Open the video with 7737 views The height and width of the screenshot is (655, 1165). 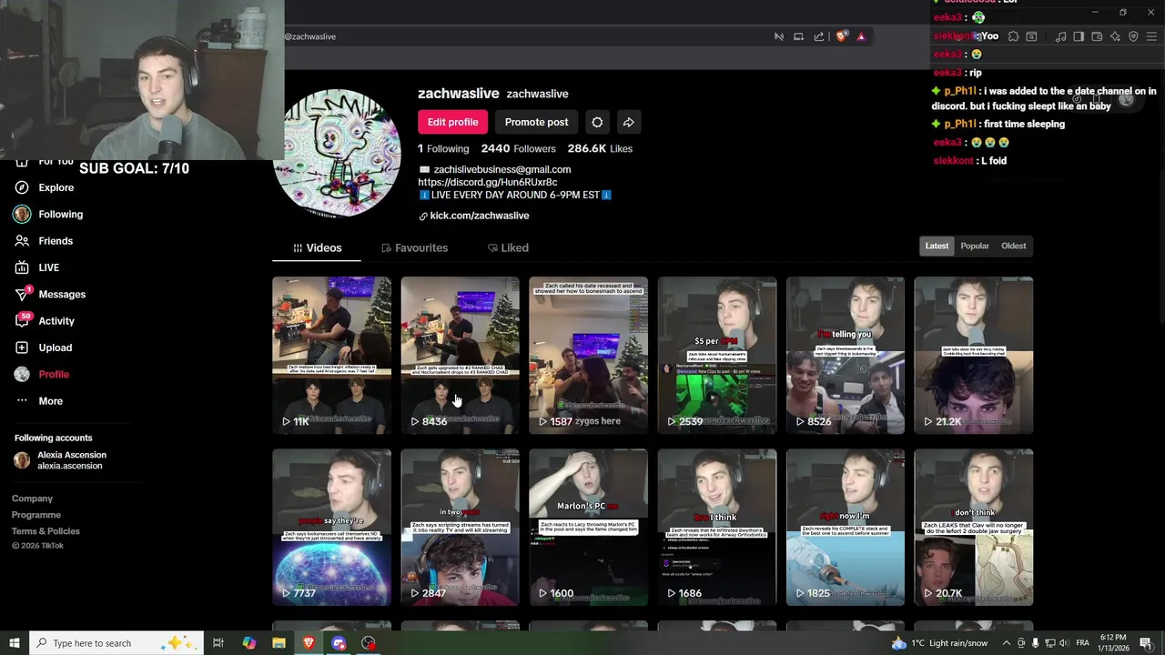(x=331, y=527)
